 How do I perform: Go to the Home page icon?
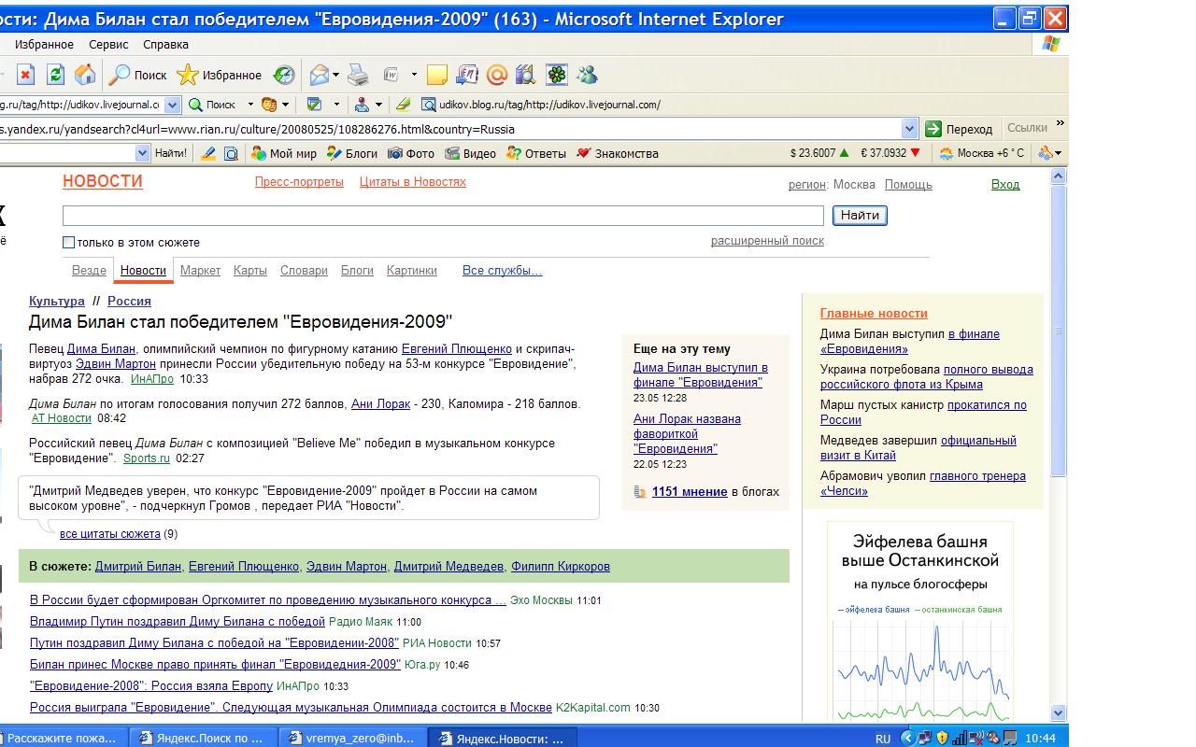coord(85,75)
